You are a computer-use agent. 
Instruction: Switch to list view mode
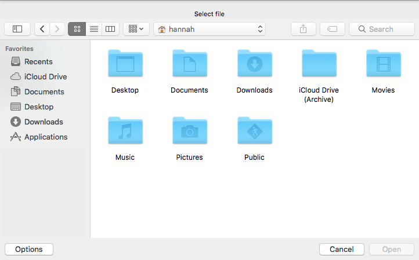click(93, 29)
